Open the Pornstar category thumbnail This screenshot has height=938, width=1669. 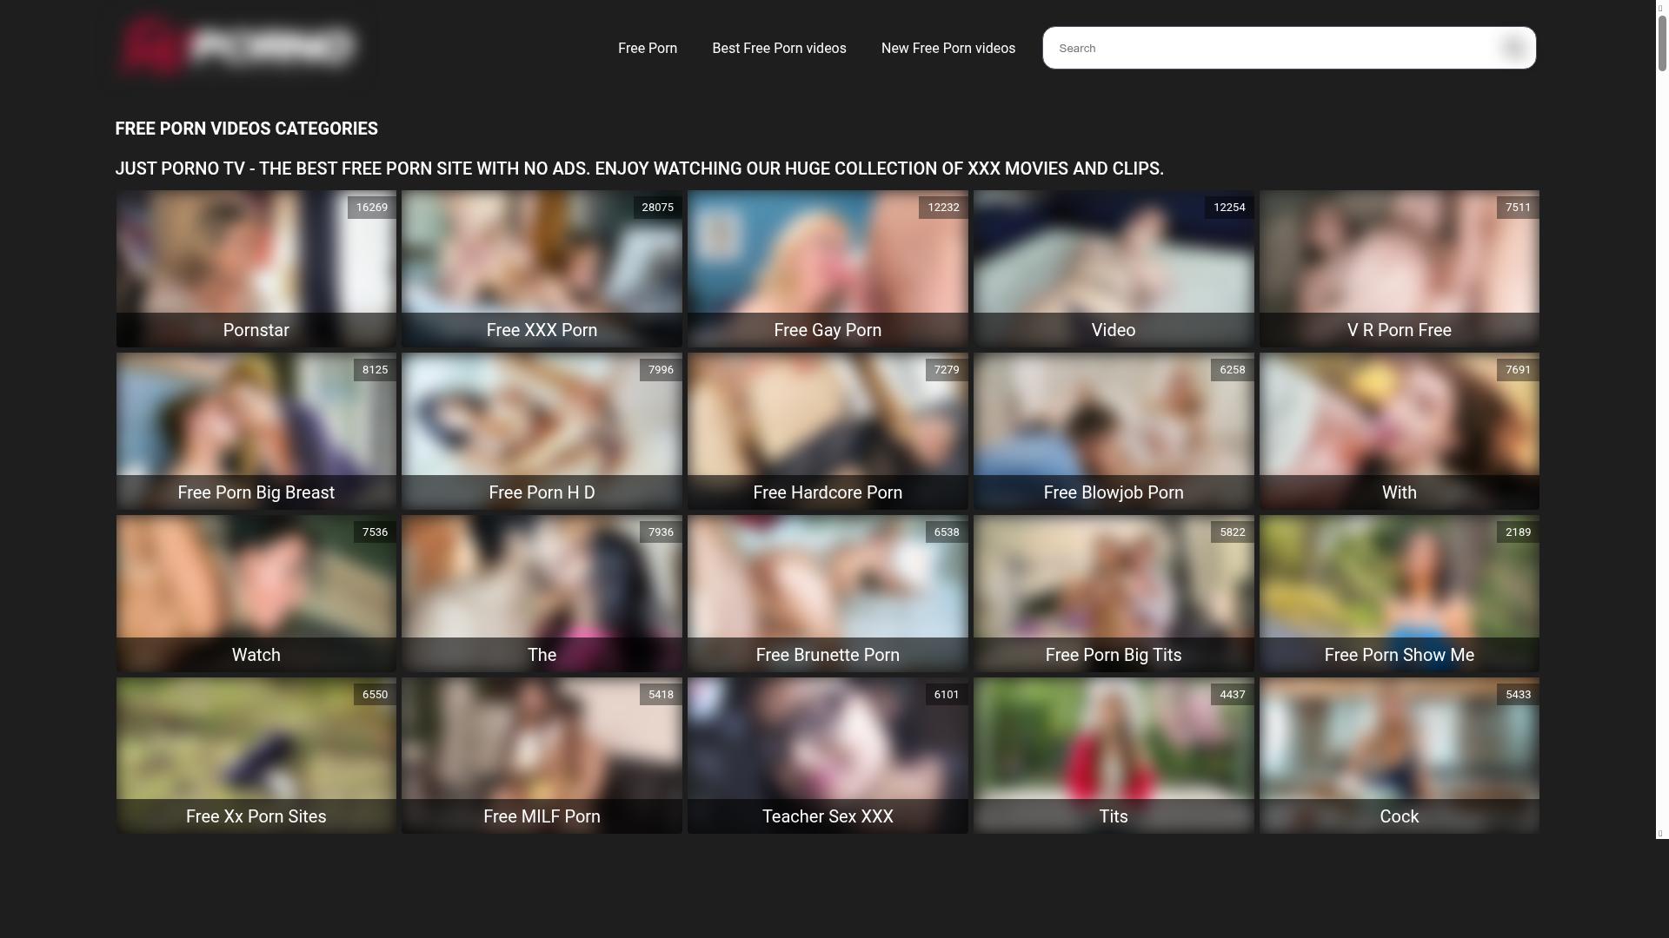click(x=256, y=269)
